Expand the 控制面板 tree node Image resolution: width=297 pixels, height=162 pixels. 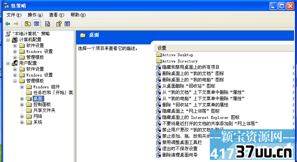(22, 105)
